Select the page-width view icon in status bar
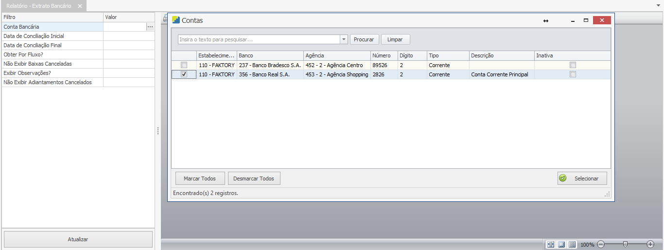This screenshot has width=664, height=250. (x=550, y=244)
